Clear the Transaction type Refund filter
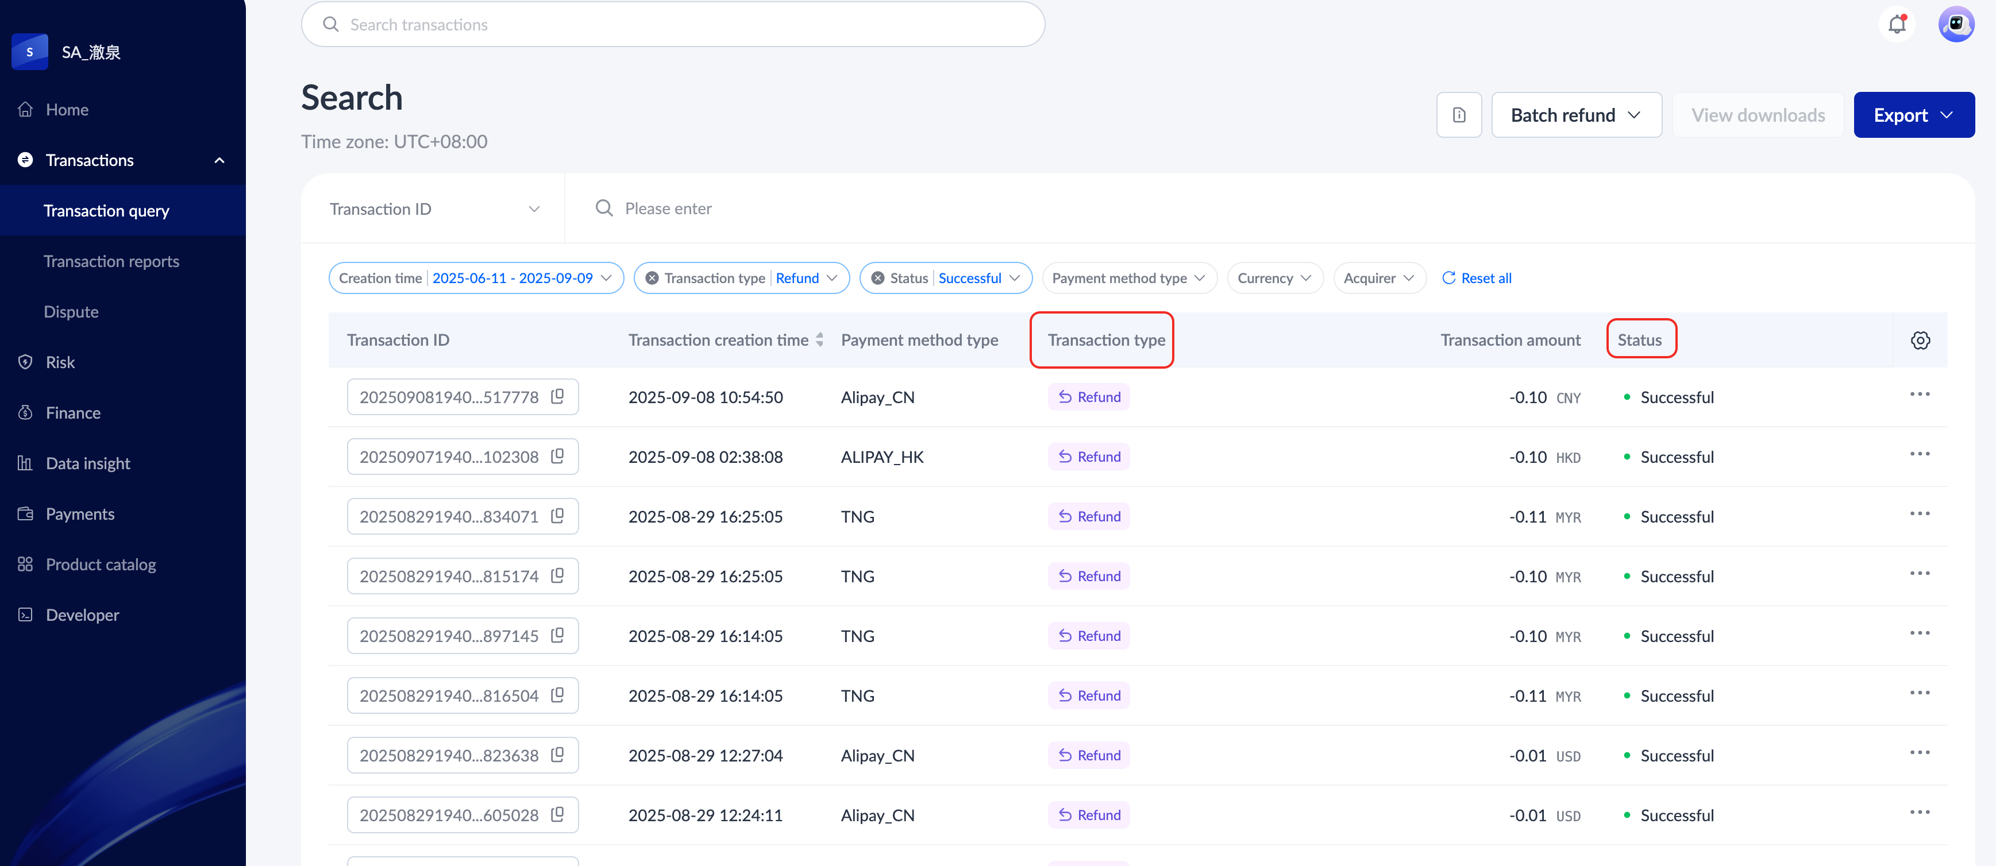1996x866 pixels. pyautogui.click(x=653, y=278)
